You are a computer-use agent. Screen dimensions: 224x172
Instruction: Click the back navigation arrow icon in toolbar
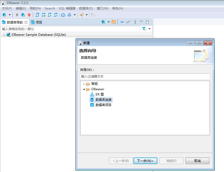pos(93,15)
